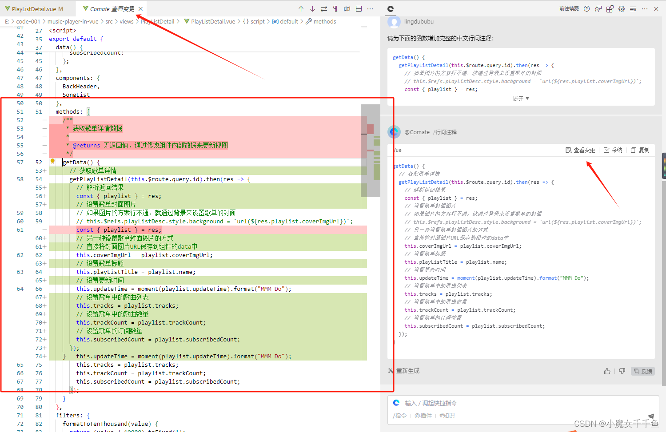Click /指令 command shortcut
The image size is (666, 432).
[x=400, y=416]
